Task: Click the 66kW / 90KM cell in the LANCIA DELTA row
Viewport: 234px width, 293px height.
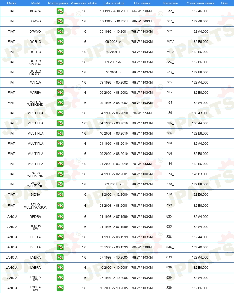Action: pos(142,247)
